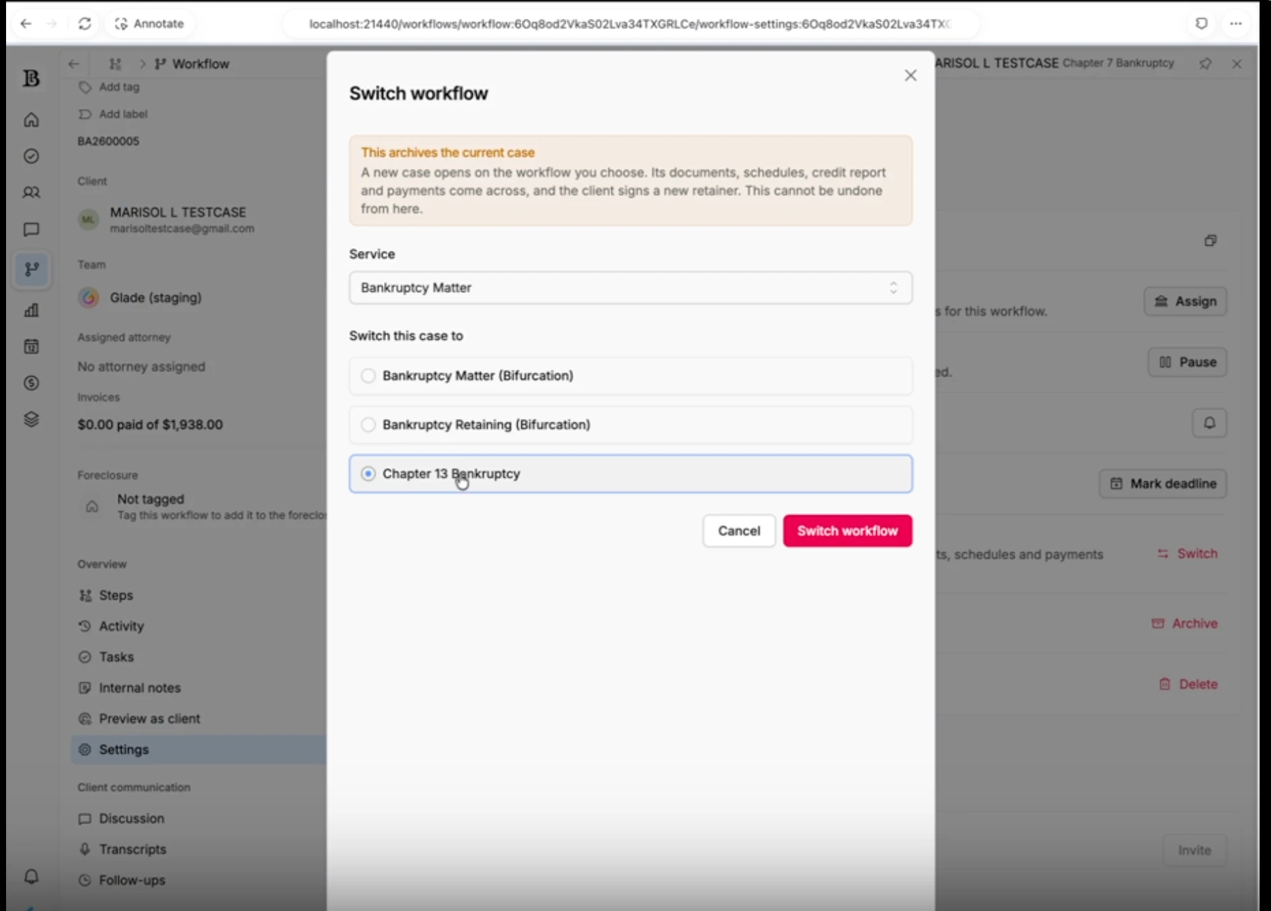Viewport: 1271px width, 911px height.
Task: Confirm with the Switch workflow button
Action: pyautogui.click(x=847, y=531)
